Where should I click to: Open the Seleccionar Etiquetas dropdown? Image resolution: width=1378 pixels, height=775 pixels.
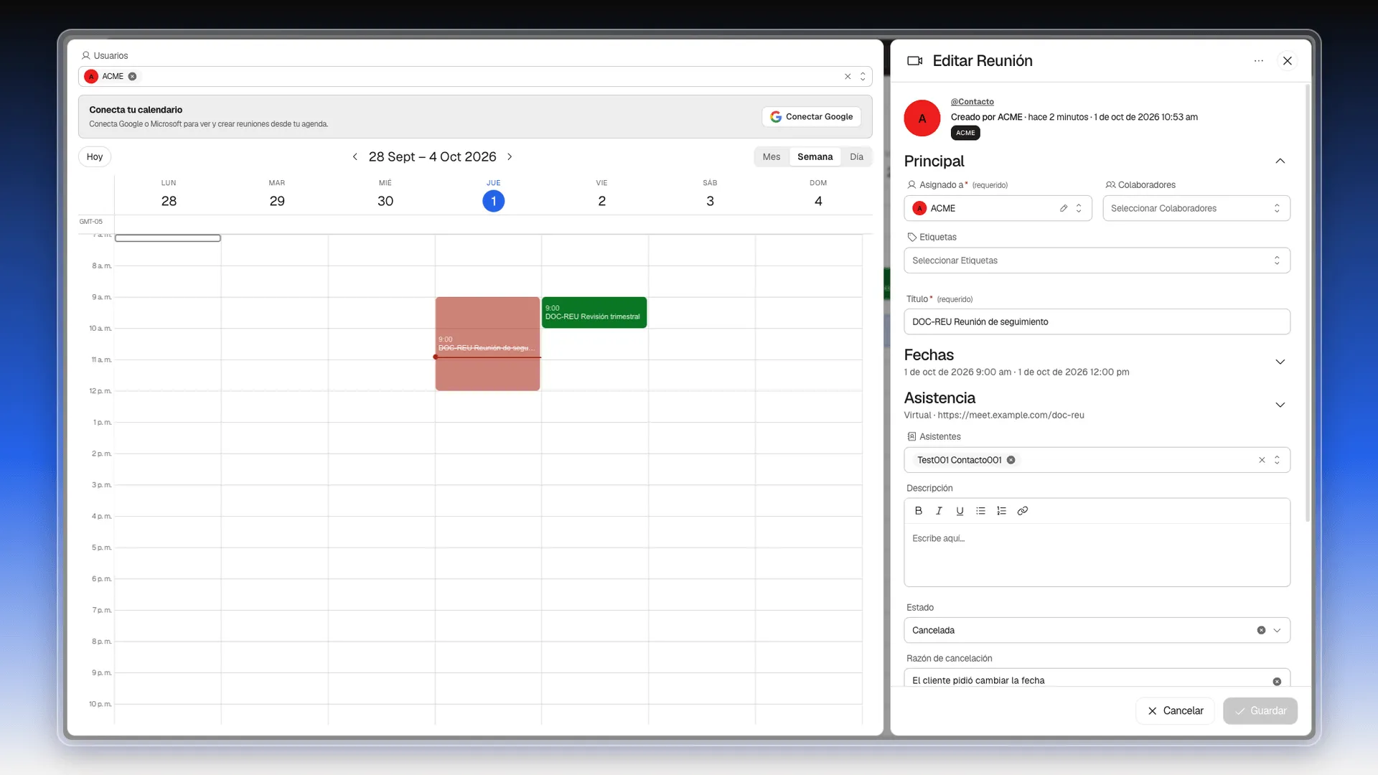coord(1097,260)
